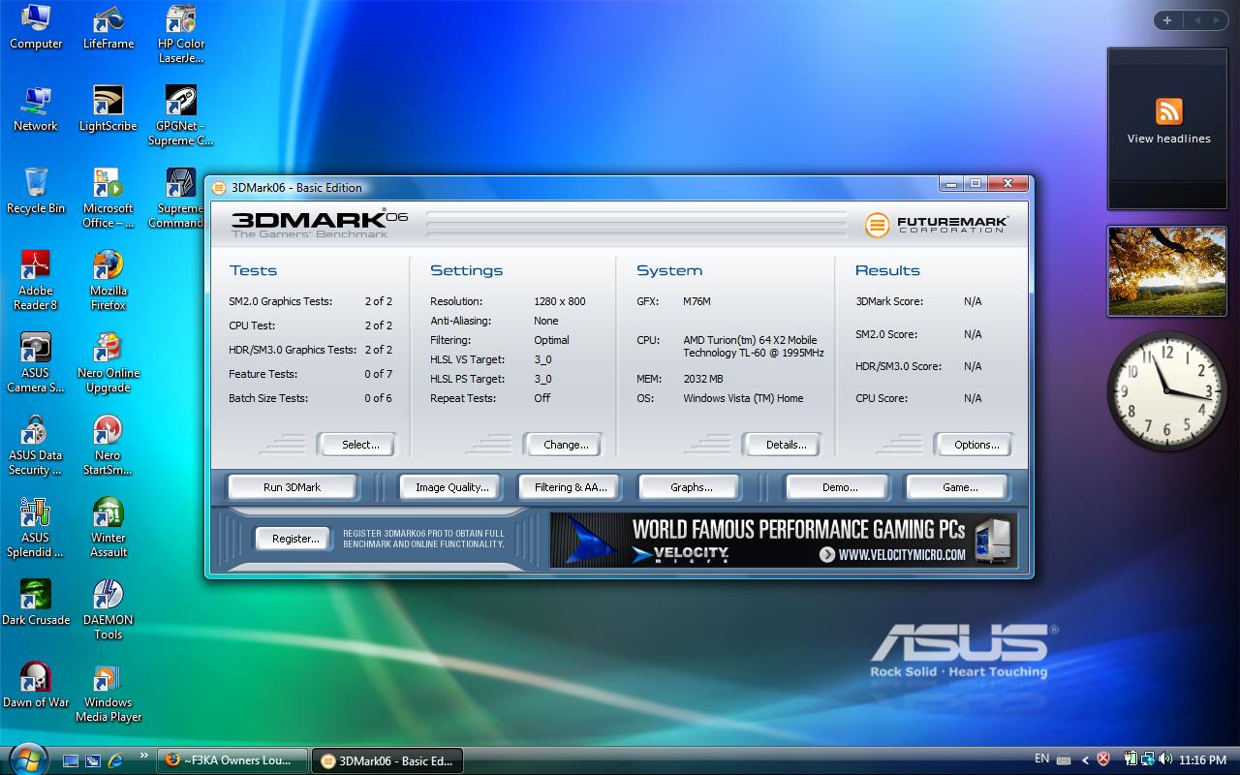Expand the quick launch overflow chevron
Viewport: 1240px width, 775px height.
(144, 756)
